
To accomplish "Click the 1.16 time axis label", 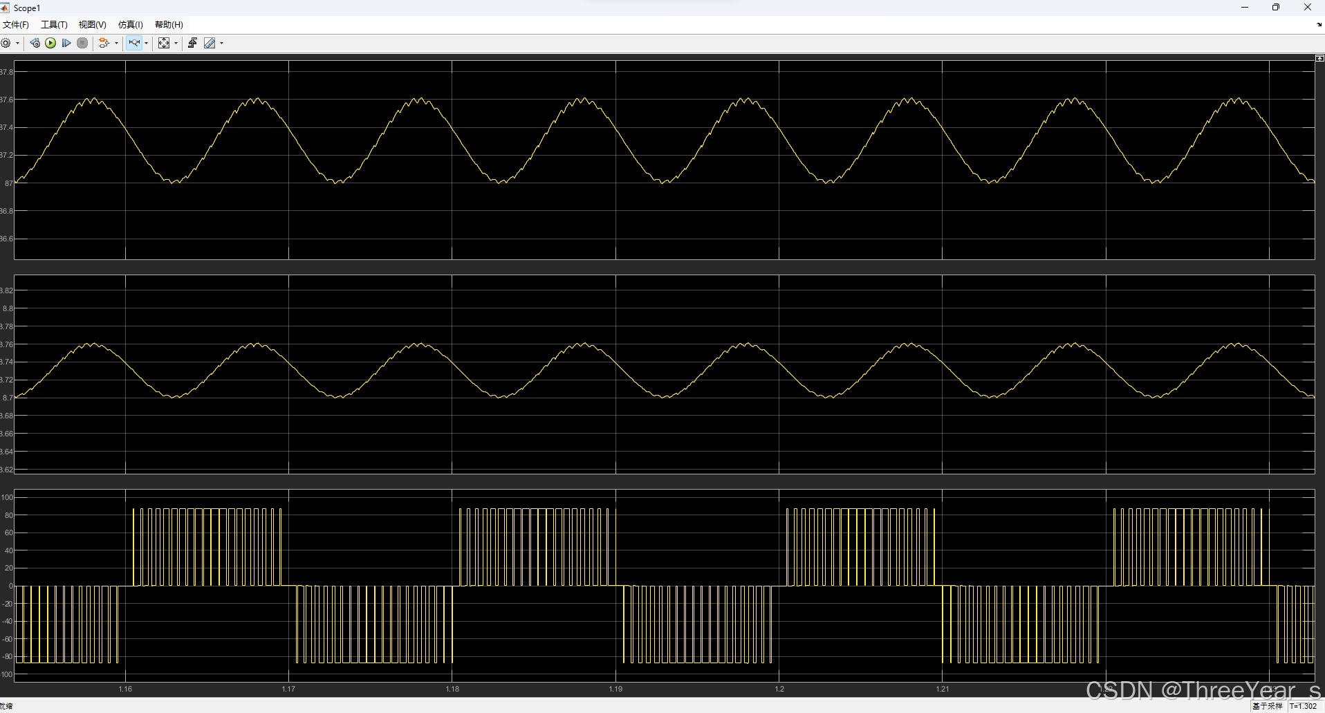I will click(x=125, y=689).
